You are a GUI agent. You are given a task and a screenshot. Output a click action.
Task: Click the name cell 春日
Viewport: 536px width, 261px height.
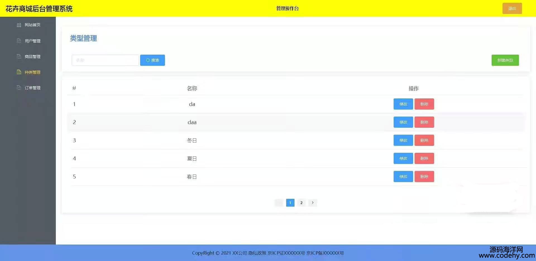(192, 177)
